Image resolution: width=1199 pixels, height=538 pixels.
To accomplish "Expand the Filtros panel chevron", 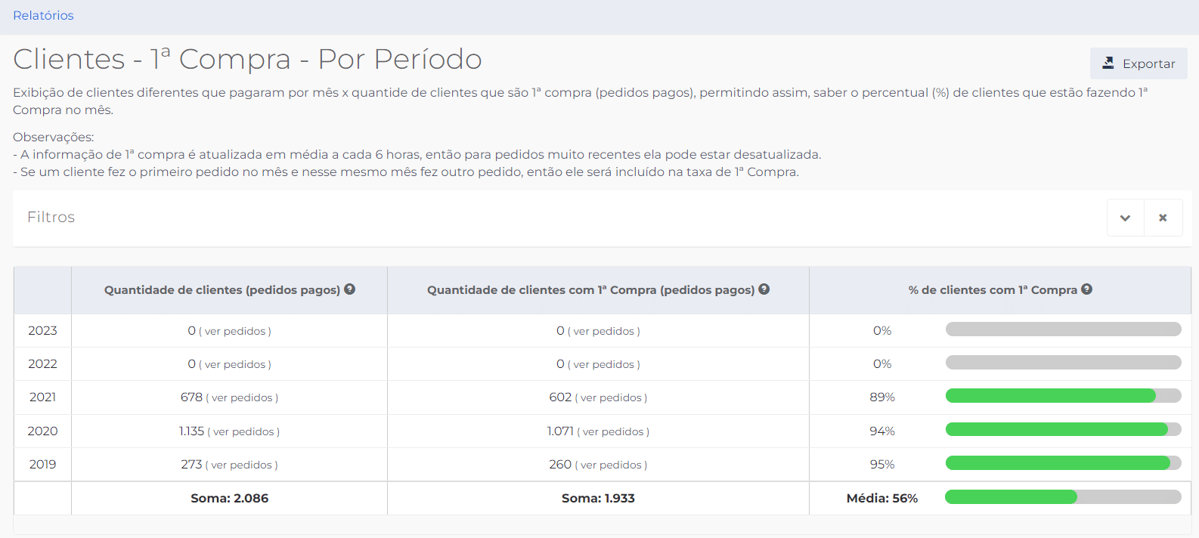I will coord(1125,218).
